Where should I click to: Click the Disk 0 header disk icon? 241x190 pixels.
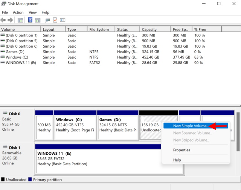coord(5,113)
